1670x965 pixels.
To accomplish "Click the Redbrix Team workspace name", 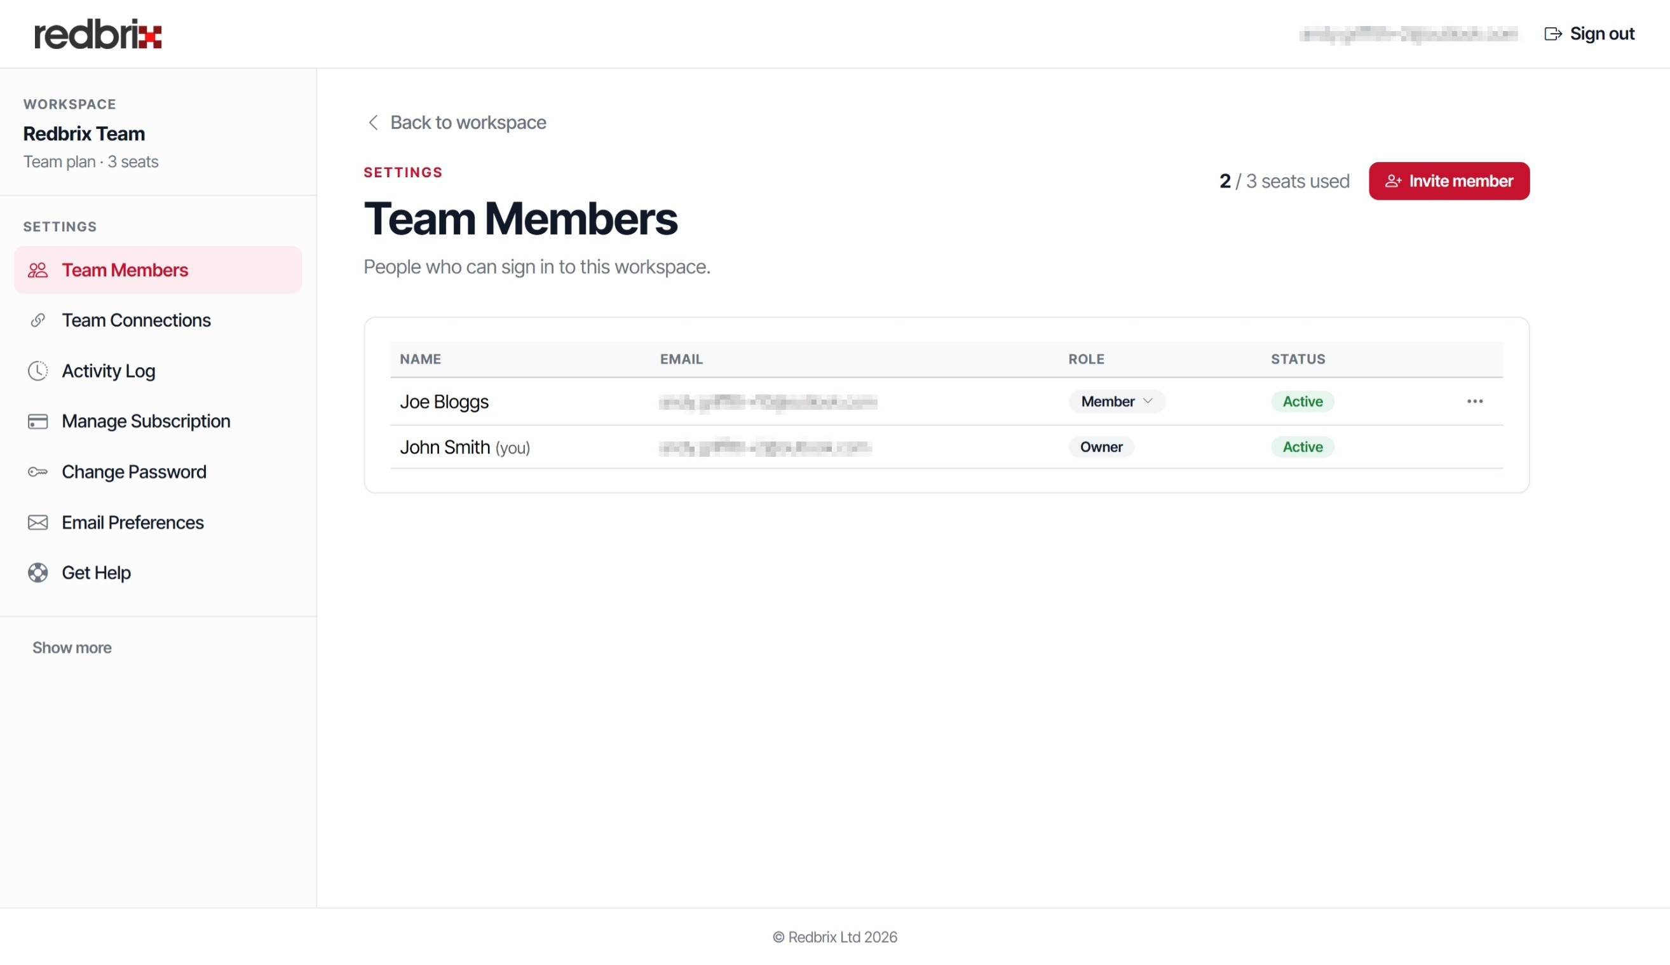I will tap(83, 134).
